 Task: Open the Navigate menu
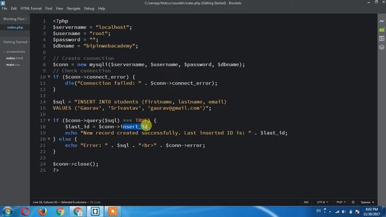[x=74, y=8]
